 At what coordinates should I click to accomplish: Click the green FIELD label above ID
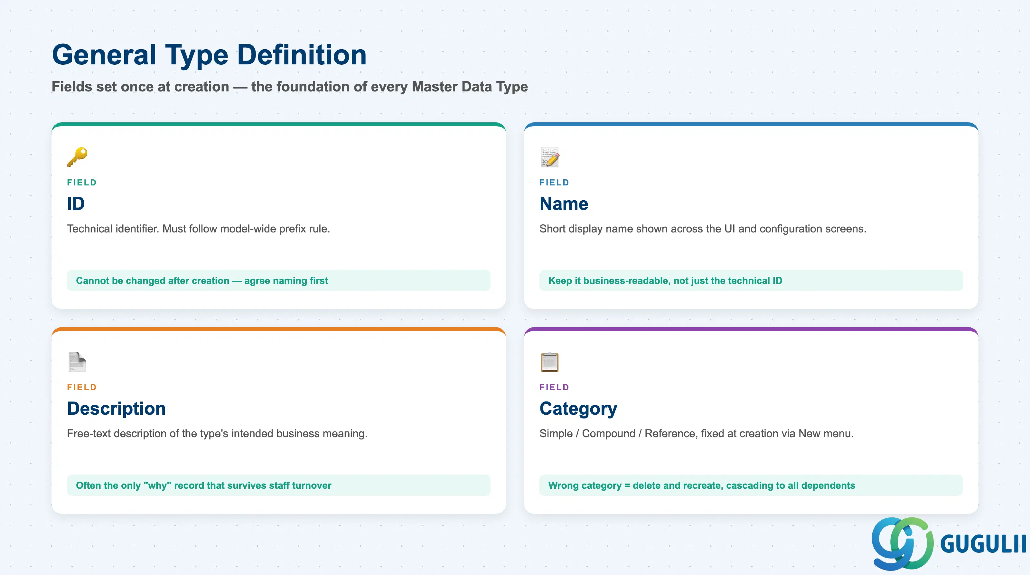[x=82, y=182]
